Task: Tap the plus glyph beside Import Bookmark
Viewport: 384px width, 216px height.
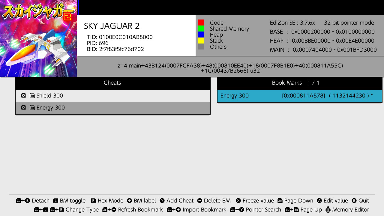Action: click(x=178, y=210)
